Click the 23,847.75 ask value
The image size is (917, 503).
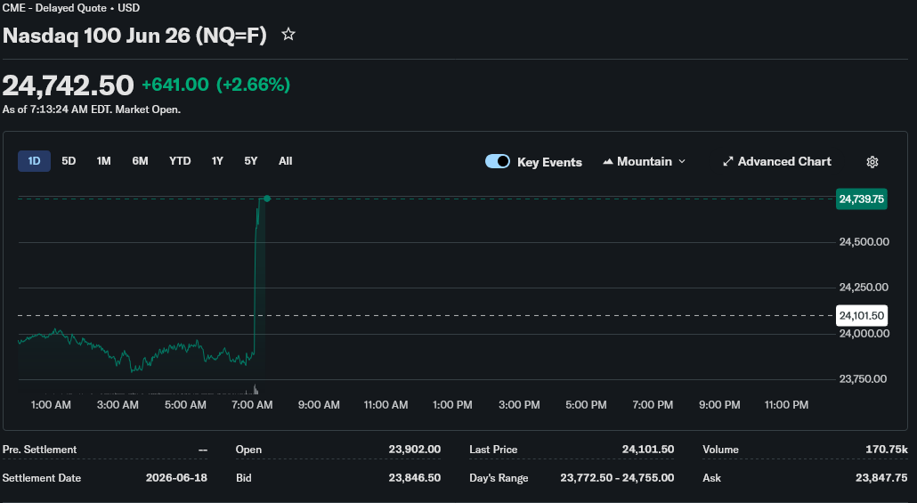881,478
